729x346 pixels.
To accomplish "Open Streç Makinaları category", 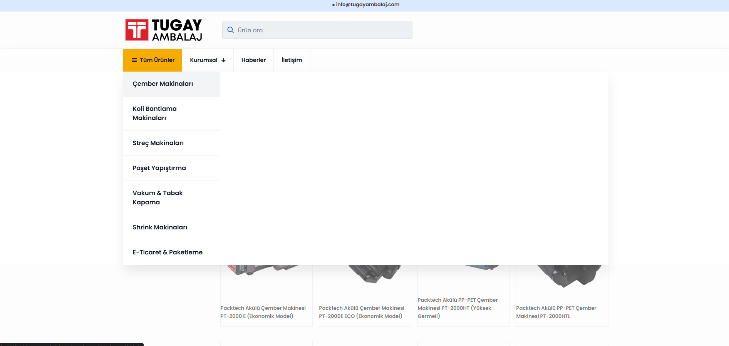I will click(158, 143).
